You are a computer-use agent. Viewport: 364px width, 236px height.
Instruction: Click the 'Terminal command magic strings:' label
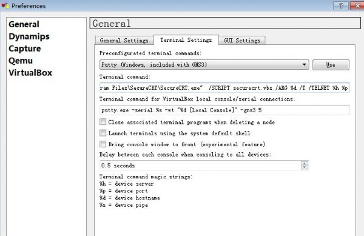tap(146, 177)
